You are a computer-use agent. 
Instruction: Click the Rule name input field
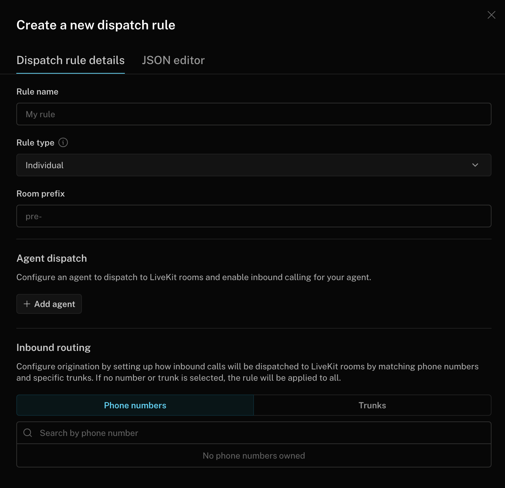pyautogui.click(x=254, y=114)
